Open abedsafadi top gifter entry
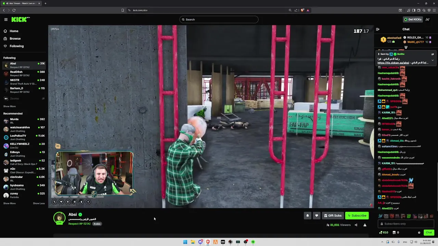438x246 pixels. pyautogui.click(x=391, y=40)
